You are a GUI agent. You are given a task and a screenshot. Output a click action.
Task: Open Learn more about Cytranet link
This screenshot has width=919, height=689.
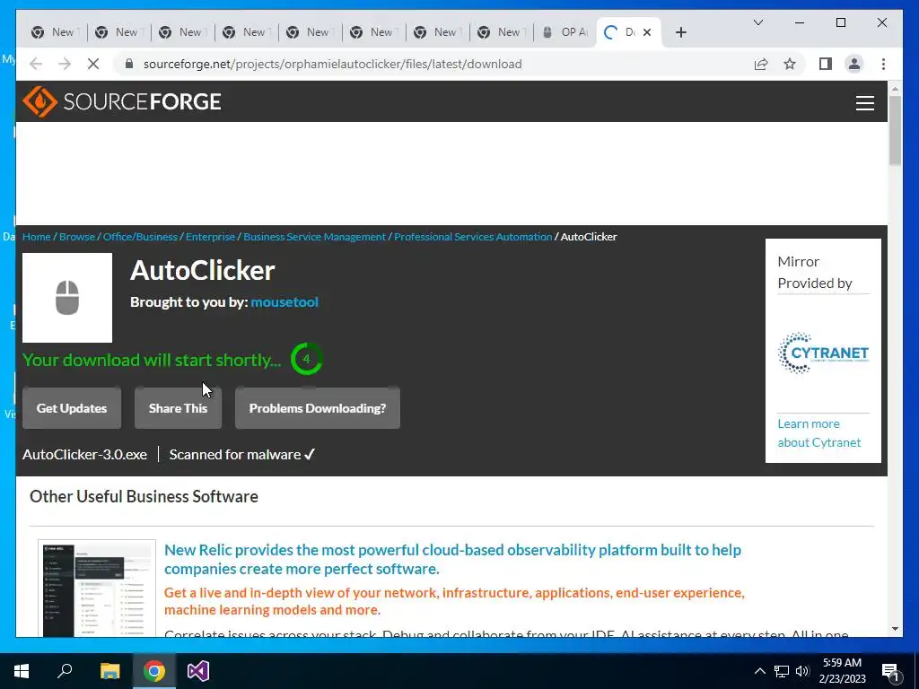point(818,433)
